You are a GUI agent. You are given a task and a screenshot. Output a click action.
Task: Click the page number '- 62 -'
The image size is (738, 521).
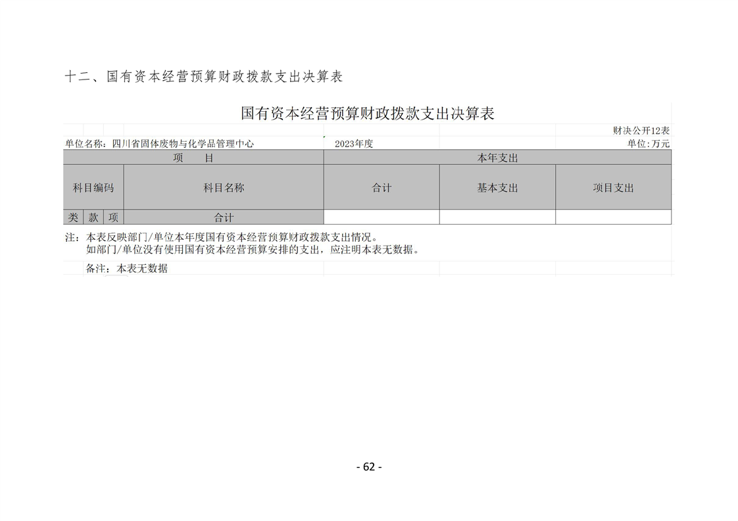pyautogui.click(x=369, y=466)
